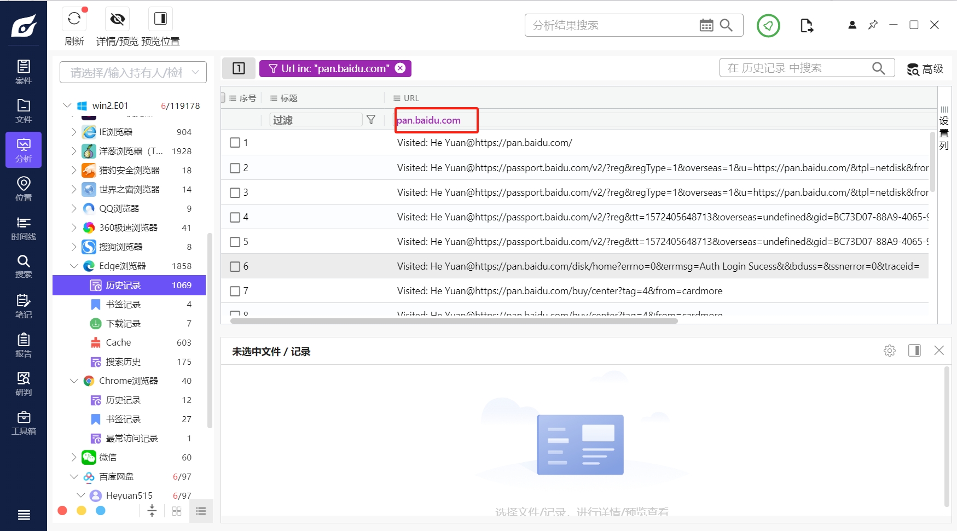Click the list view icon in tree footer
Screen dimensions: 957x531
coord(201,511)
